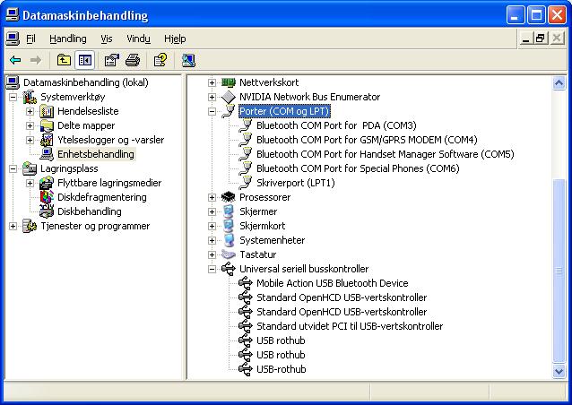This screenshot has height=405, width=572.
Task: Collapse the Systemverktøy tree node
Action: (13, 97)
